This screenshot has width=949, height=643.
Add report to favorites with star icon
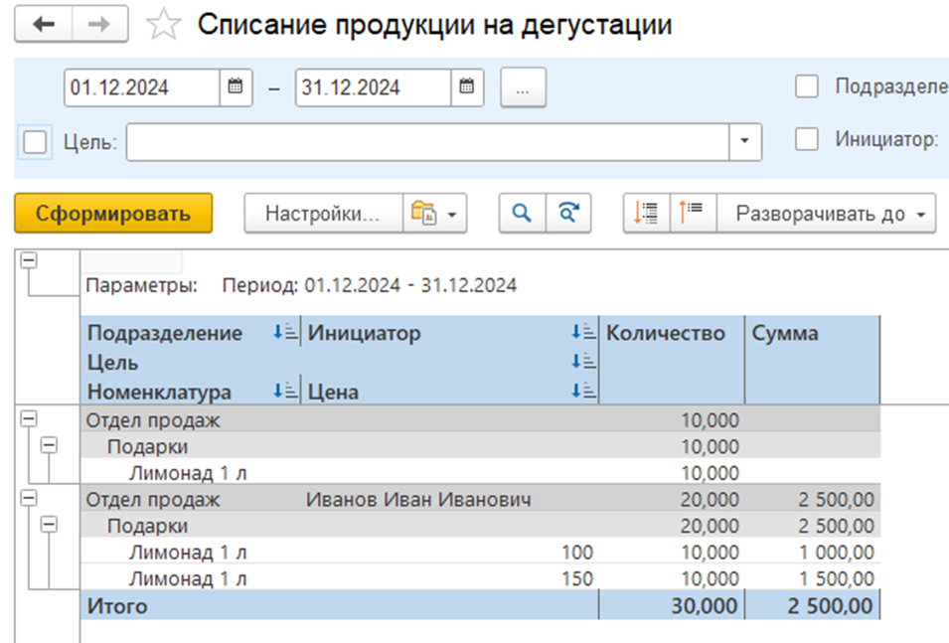click(162, 26)
